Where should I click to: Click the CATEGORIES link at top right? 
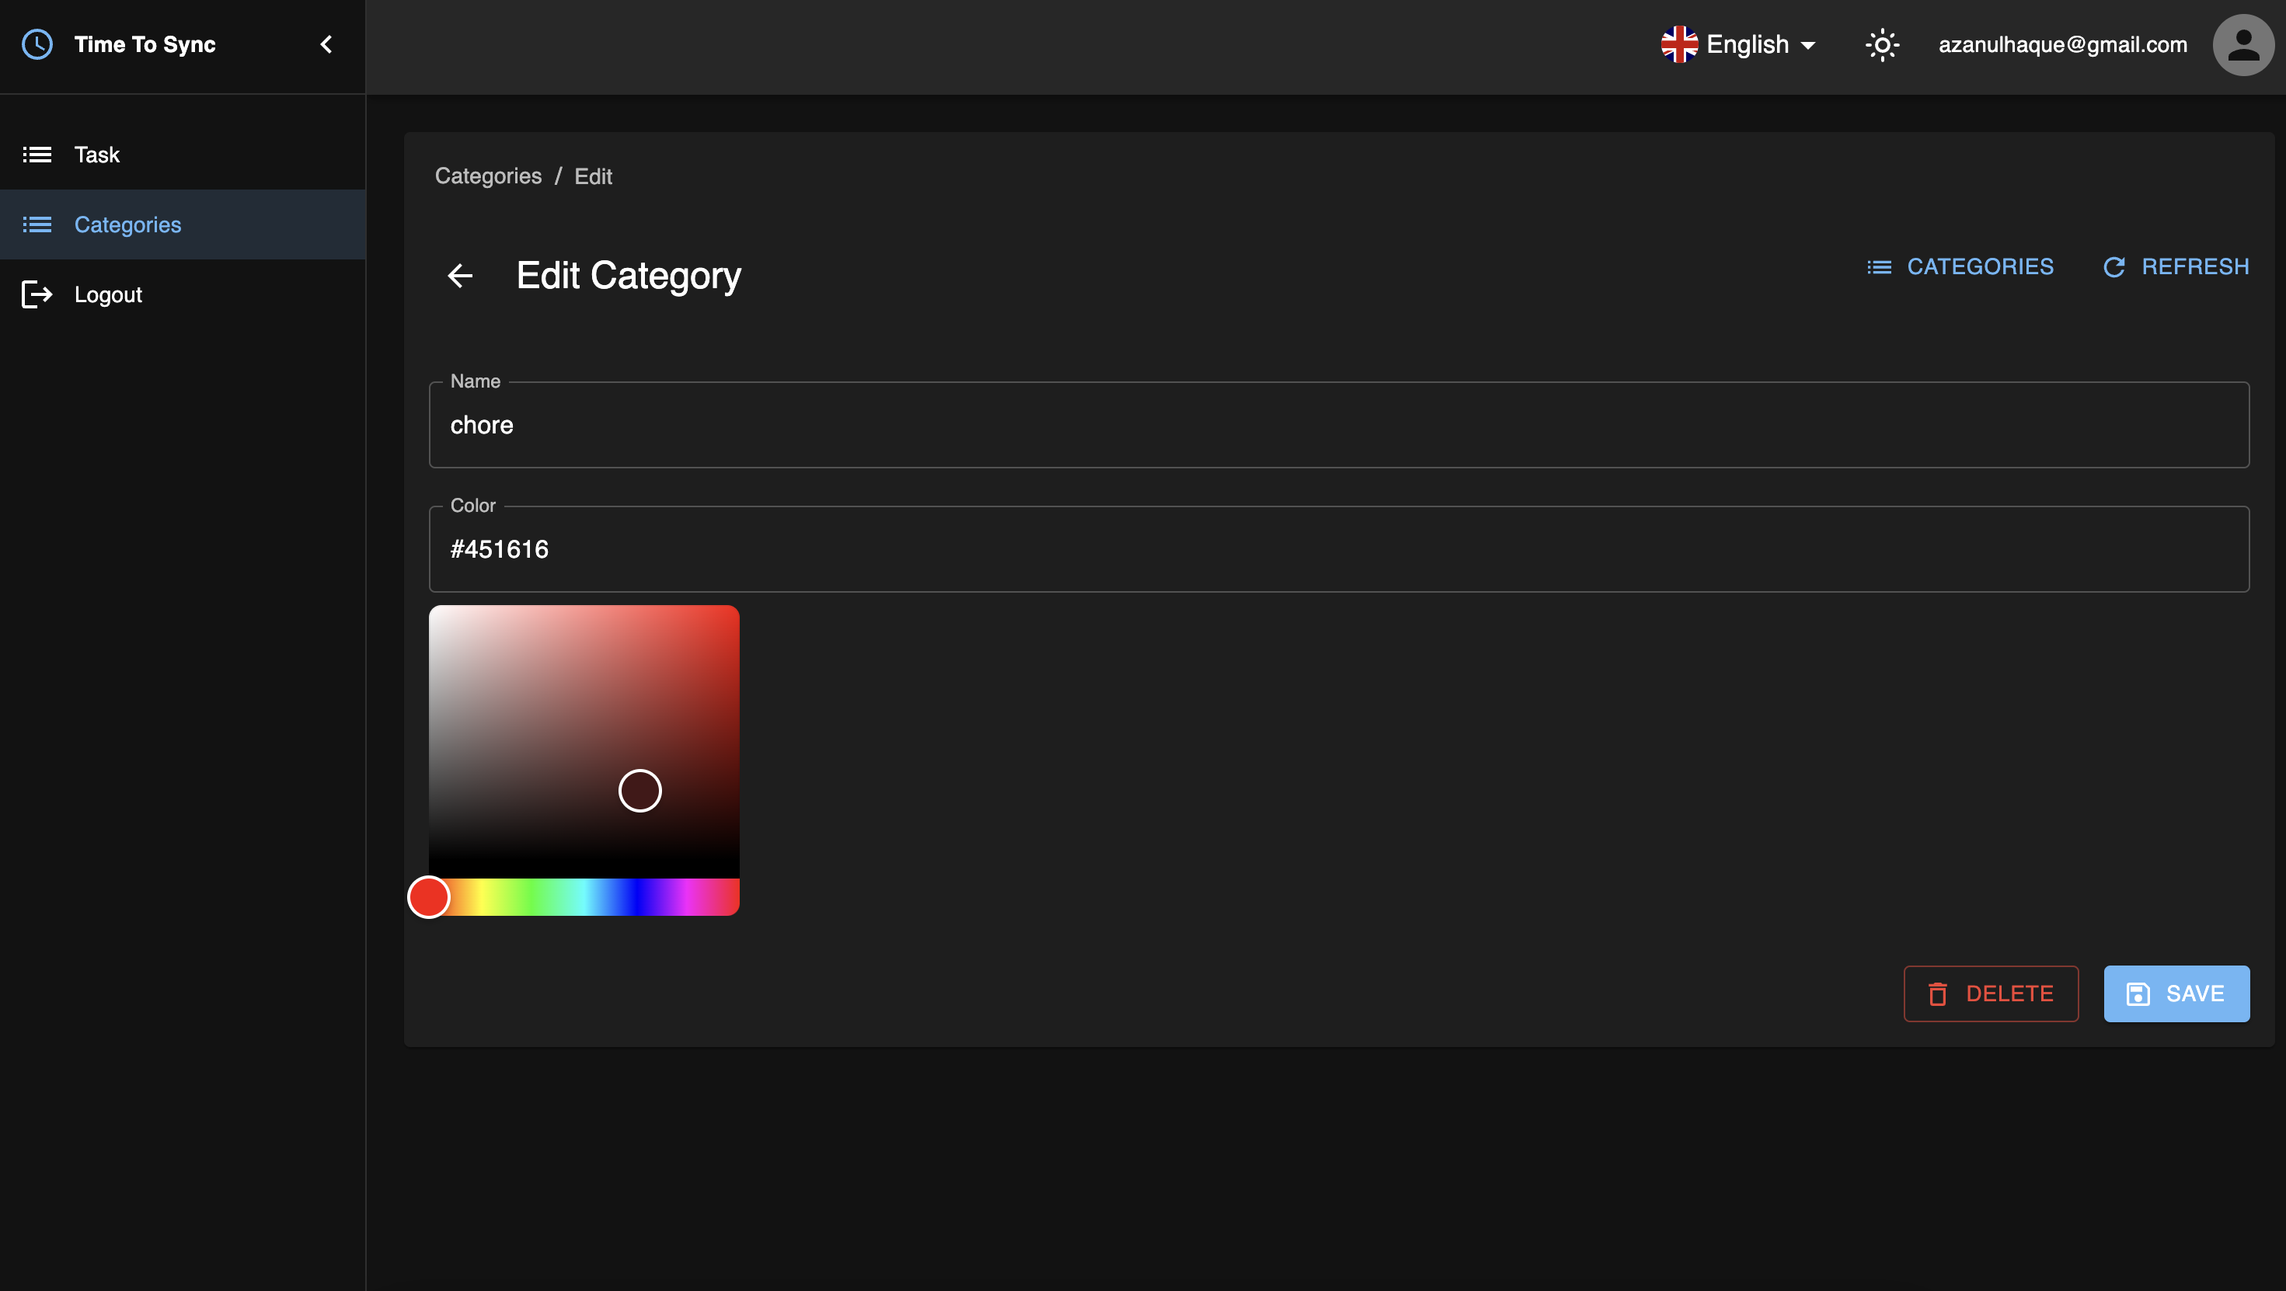[x=1981, y=266]
